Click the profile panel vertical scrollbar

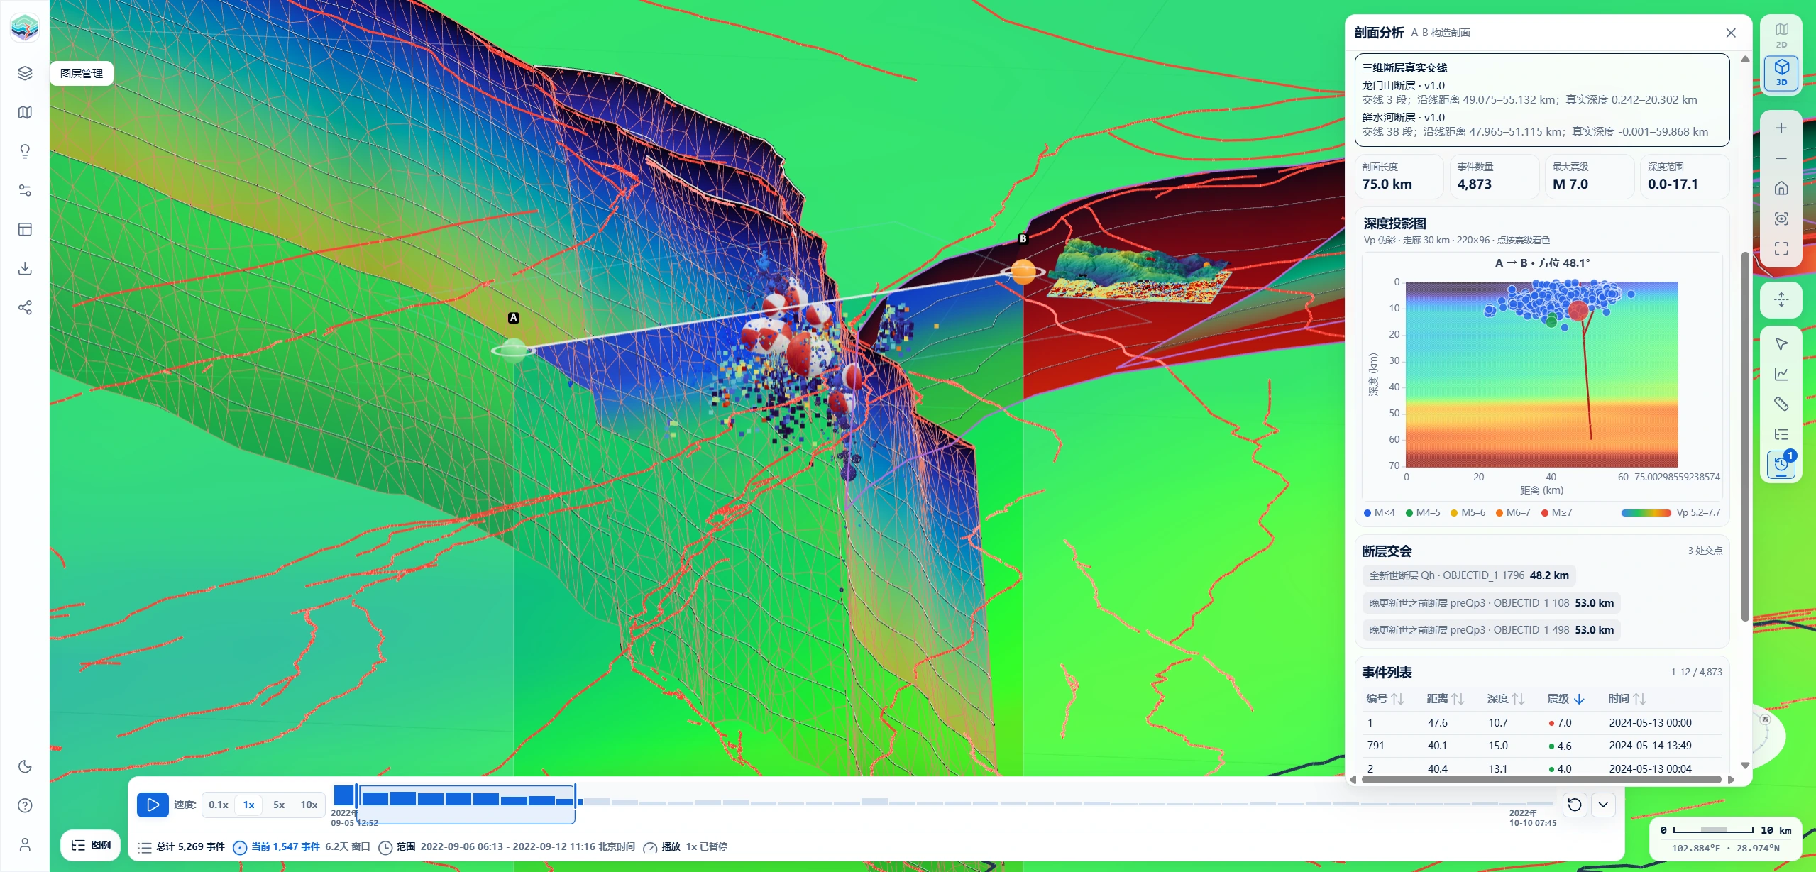pyautogui.click(x=1745, y=436)
